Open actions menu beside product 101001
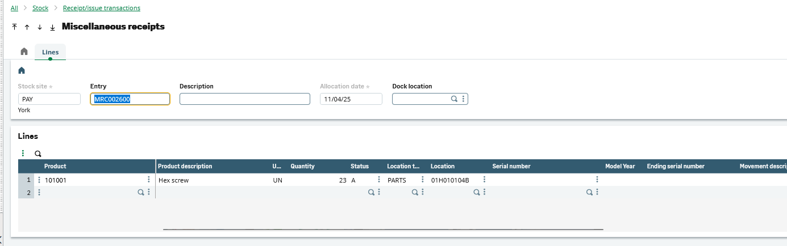 [x=149, y=180]
